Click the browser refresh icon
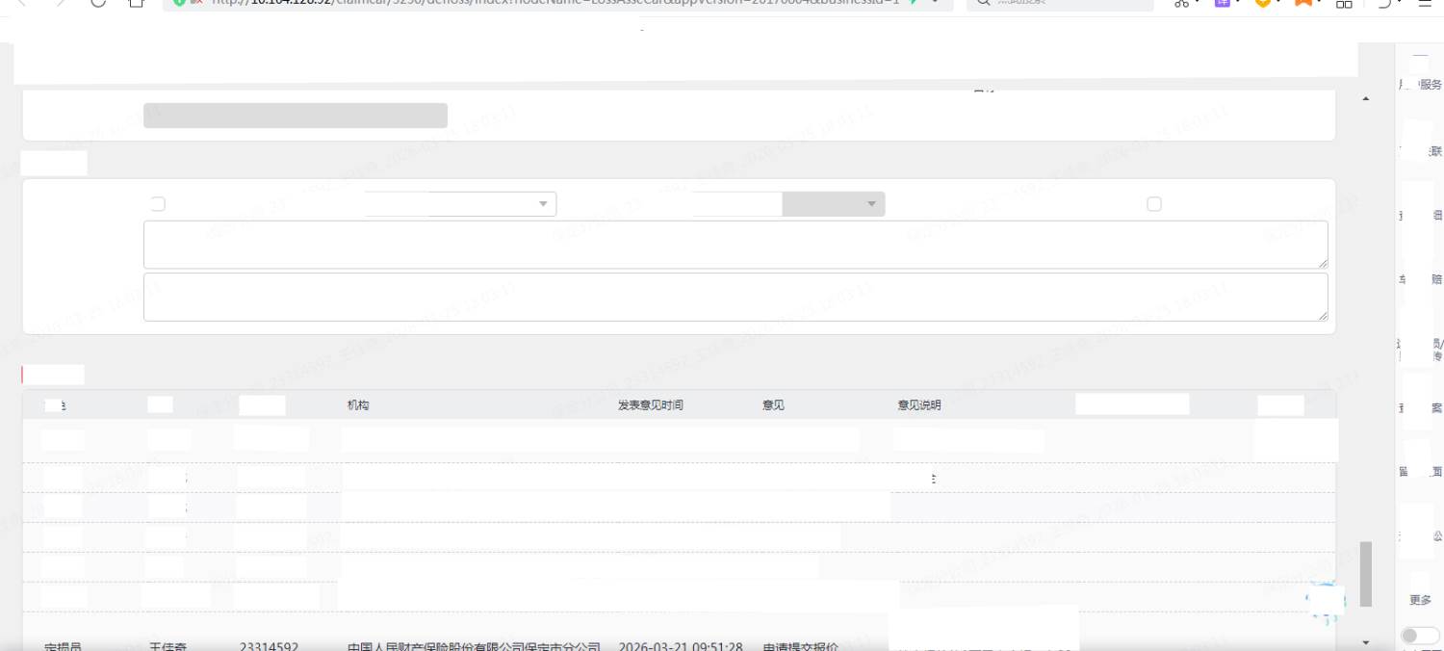The image size is (1444, 651). [98, 3]
